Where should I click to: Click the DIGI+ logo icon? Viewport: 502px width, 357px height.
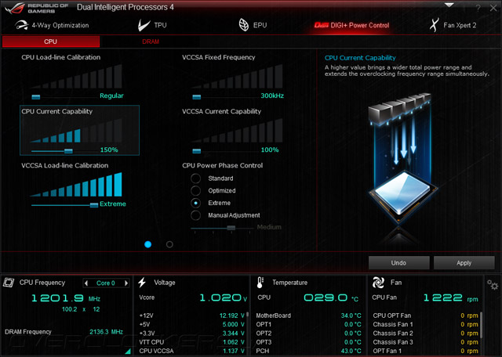pyautogui.click(x=321, y=25)
